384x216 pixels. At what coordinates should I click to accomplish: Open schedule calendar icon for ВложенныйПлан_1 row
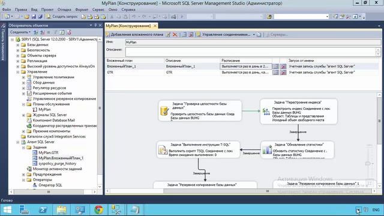tap(275, 67)
